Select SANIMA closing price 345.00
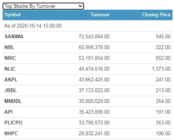Viewport: 174px width, 140px height. click(x=163, y=36)
